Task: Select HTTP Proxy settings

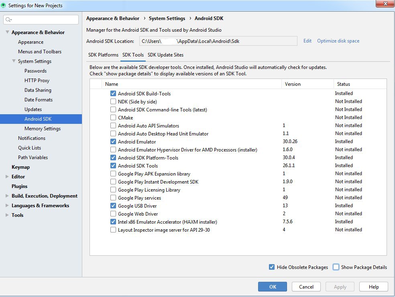Action: point(37,81)
